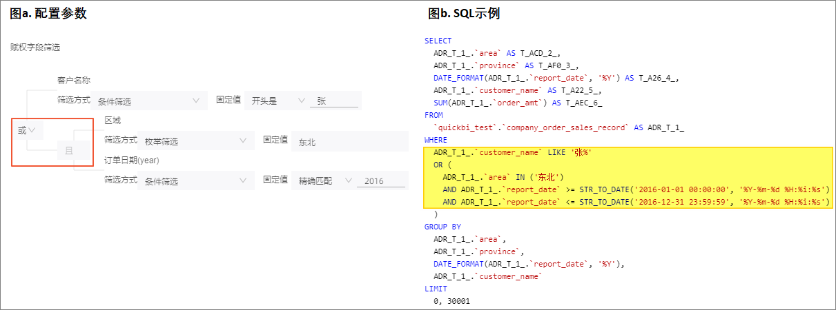Click the 订单日期(year) field label

coord(133,161)
